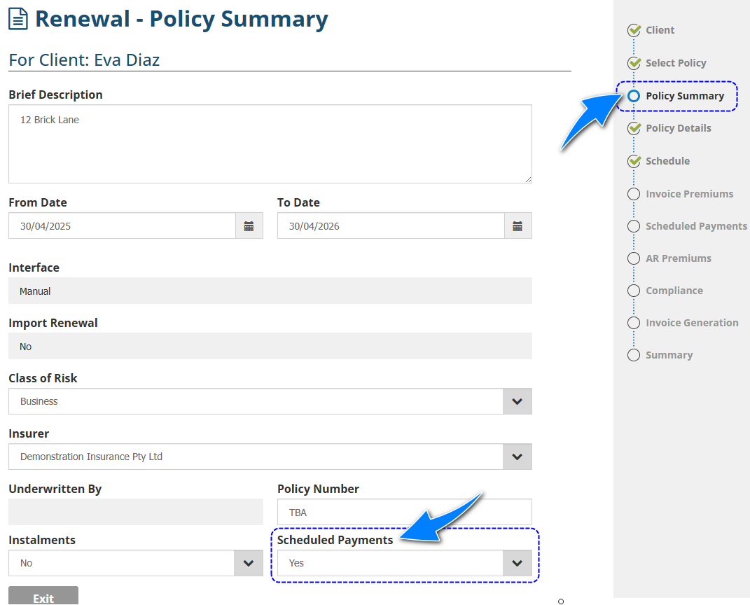Open the Invoice Generation step link
The width and height of the screenshot is (750, 605).
coord(691,323)
